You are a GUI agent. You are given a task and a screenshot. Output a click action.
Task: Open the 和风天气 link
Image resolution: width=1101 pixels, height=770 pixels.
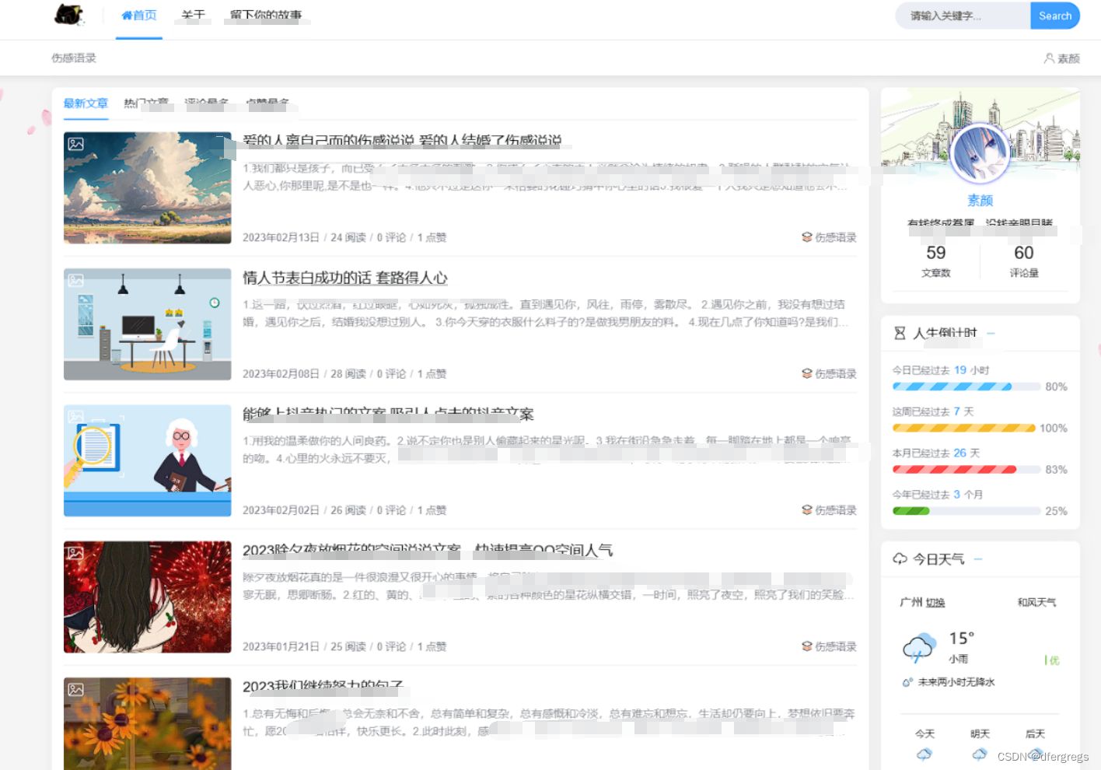(x=1036, y=601)
